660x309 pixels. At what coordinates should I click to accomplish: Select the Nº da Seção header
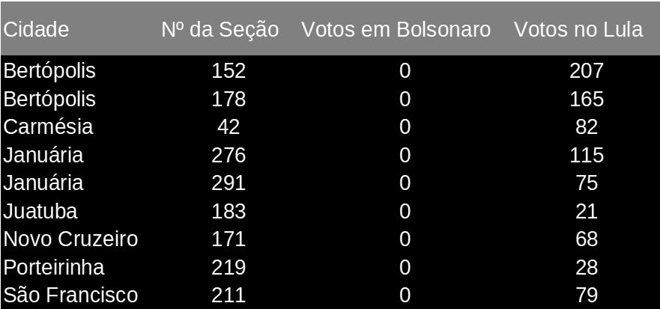pos(220,29)
